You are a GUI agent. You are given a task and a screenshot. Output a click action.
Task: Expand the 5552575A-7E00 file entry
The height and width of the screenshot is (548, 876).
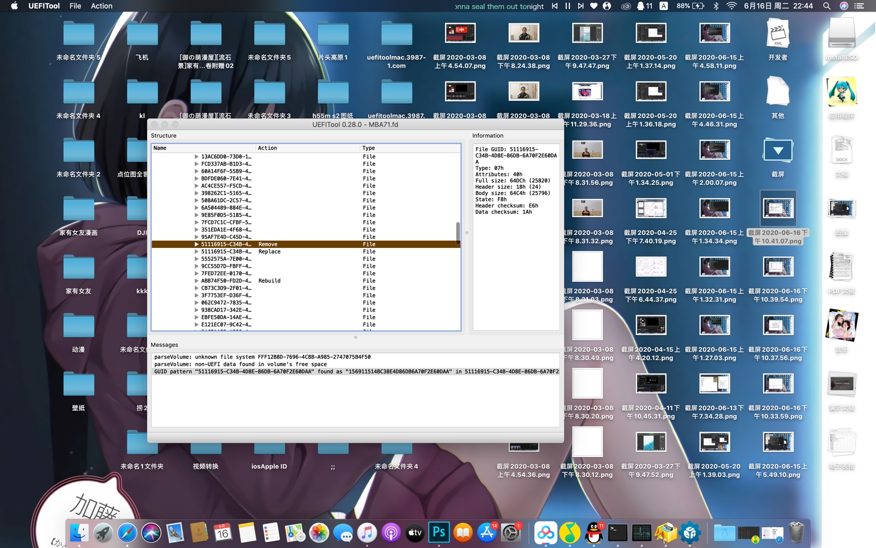point(197,259)
